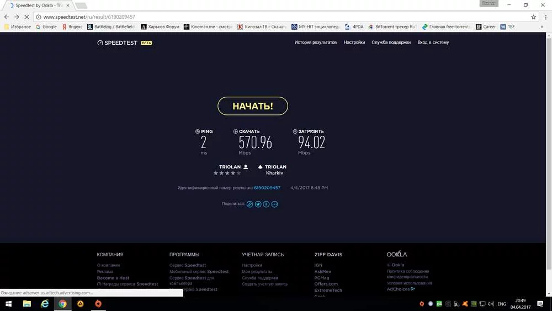Image resolution: width=552 pixels, height=311 pixels.
Task: Open result ID link 6190209457
Action: point(267,188)
